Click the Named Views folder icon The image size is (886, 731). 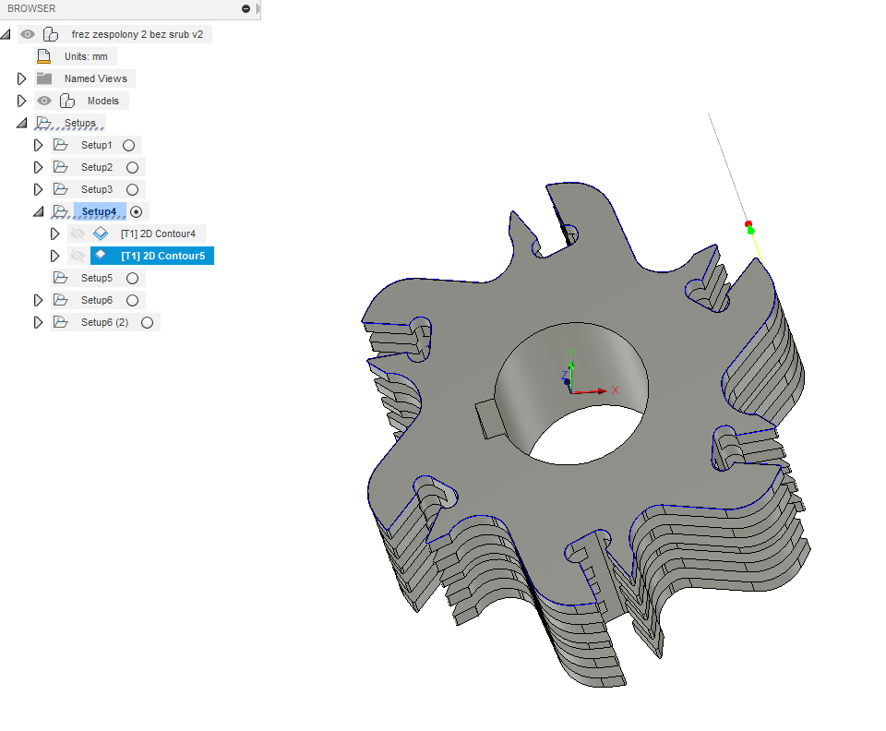tap(44, 78)
